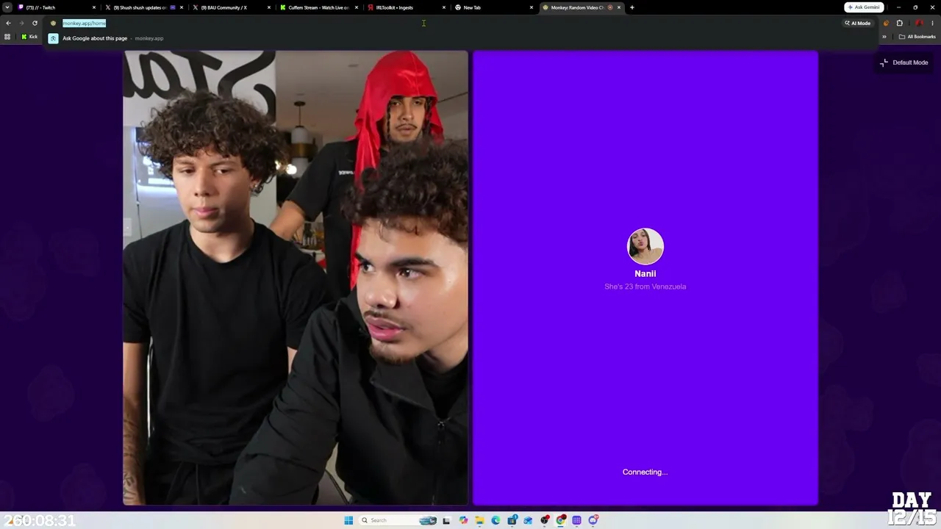Expand the hidden bookmarks overflow chevron
The image size is (941, 529).
884,37
